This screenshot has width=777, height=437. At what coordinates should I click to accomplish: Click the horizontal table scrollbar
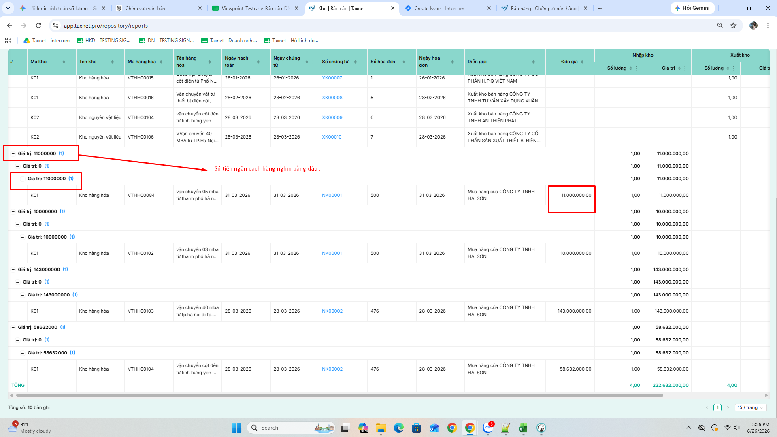click(339, 396)
